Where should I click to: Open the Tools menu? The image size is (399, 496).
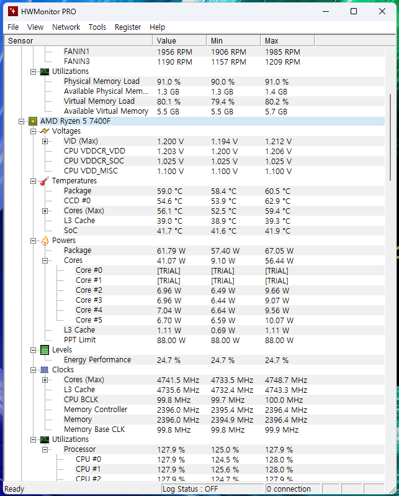(97, 27)
